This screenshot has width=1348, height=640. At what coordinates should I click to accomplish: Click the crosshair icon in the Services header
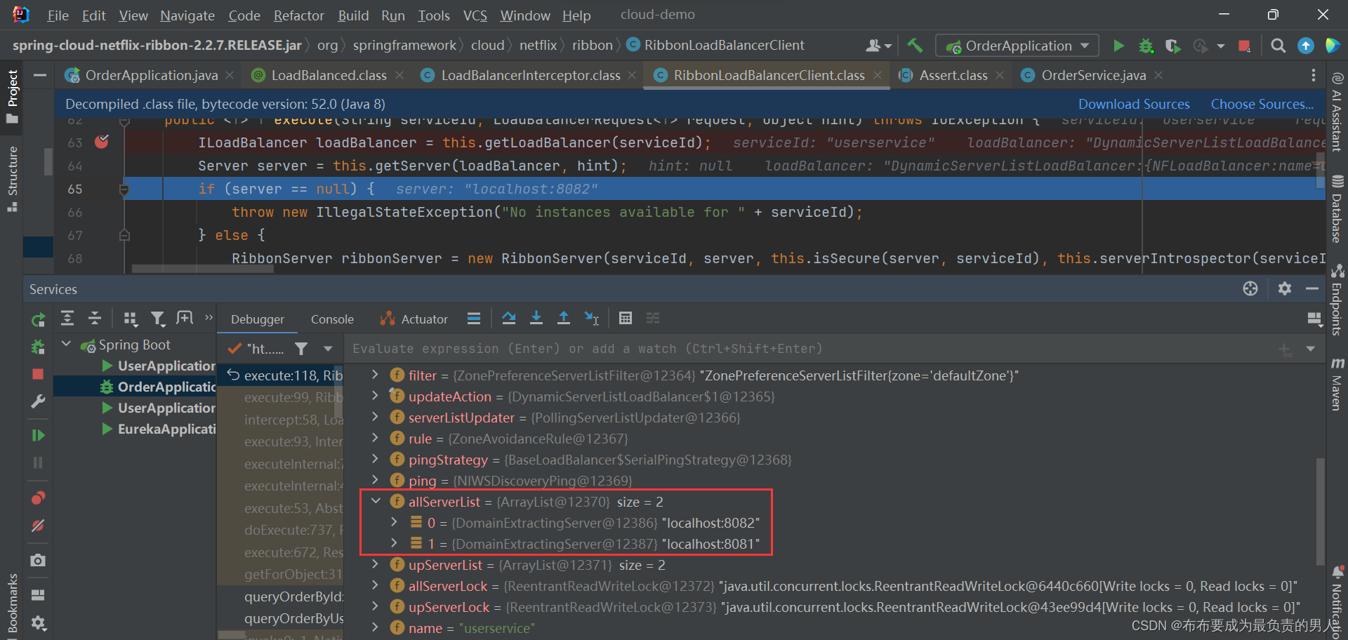tap(1250, 288)
